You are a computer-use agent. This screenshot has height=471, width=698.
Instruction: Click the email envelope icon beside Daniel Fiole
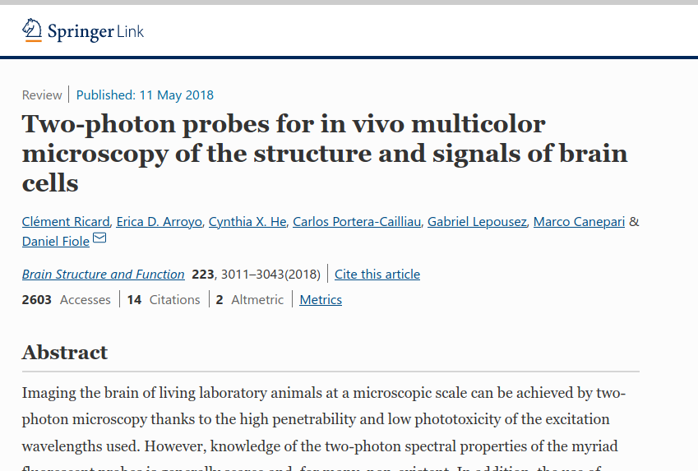click(99, 238)
